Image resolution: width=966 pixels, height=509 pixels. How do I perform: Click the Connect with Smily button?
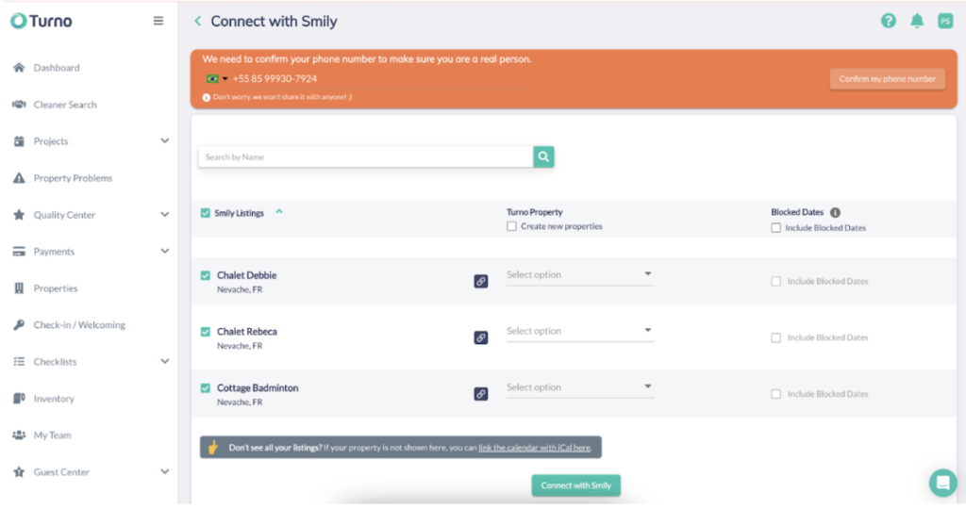click(x=576, y=485)
